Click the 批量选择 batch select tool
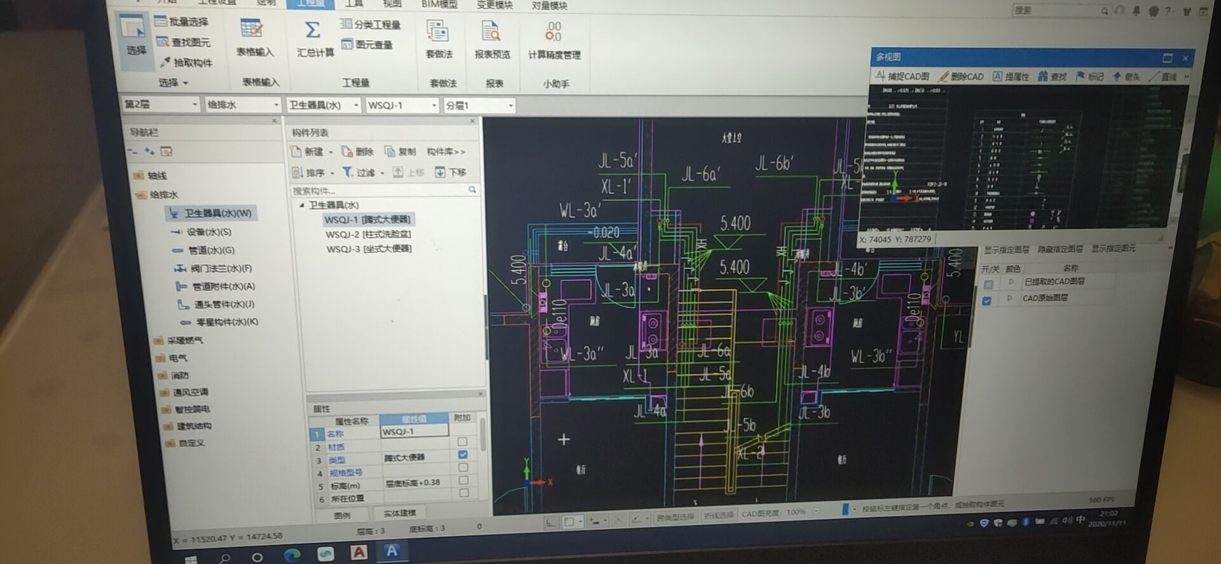The image size is (1221, 564). pyautogui.click(x=182, y=22)
